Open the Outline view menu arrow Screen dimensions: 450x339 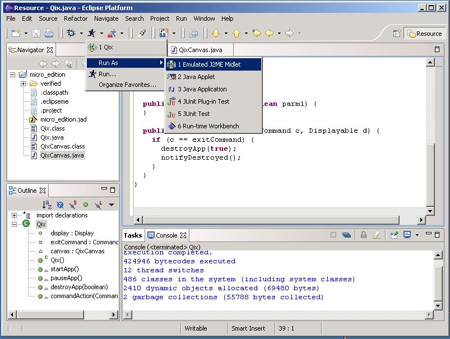tap(112, 205)
